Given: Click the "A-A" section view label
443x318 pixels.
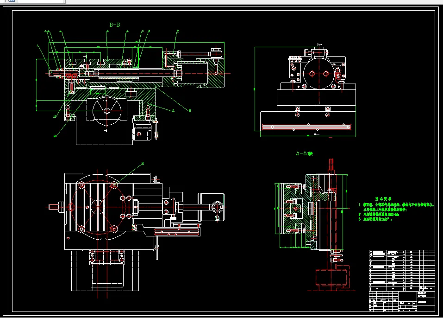Looking at the screenshot, I should coord(304,153).
